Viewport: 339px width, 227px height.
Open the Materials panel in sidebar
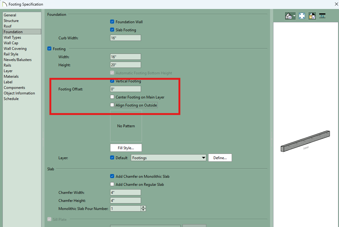click(x=11, y=76)
